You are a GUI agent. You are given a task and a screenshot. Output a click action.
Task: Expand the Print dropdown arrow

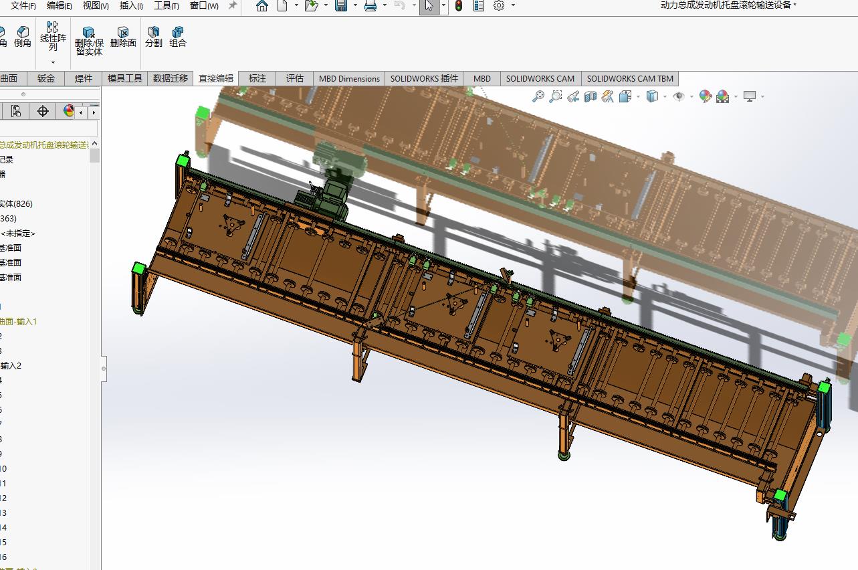pos(385,5)
